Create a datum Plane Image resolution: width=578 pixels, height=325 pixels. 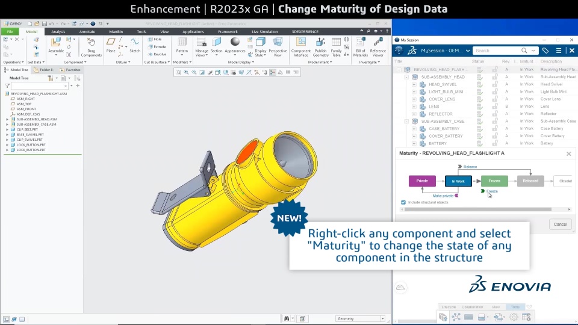(x=111, y=45)
